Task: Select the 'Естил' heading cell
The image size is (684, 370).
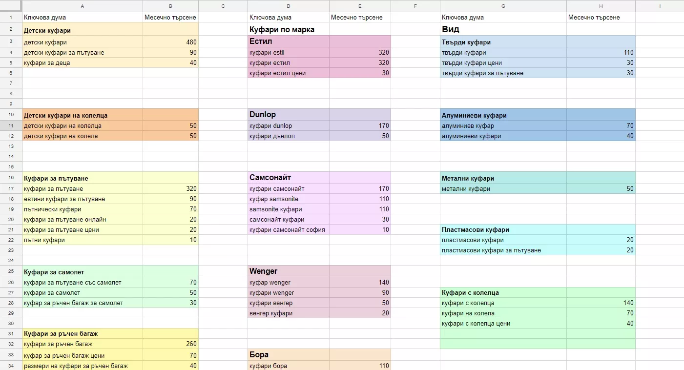Action: point(289,41)
